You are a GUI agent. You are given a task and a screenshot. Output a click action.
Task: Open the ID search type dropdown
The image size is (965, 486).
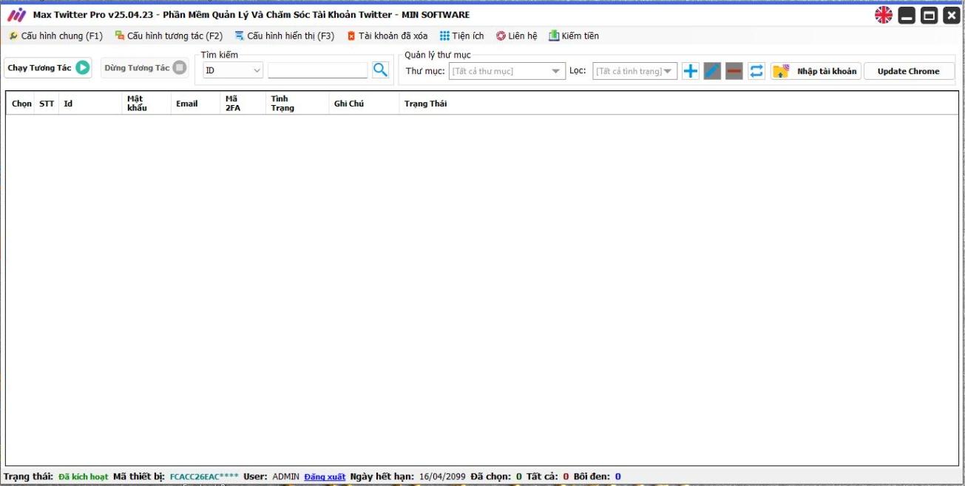tap(233, 71)
